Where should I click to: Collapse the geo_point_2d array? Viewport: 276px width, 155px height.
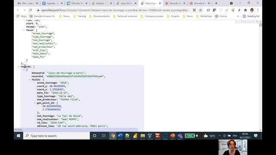[x=34, y=103]
